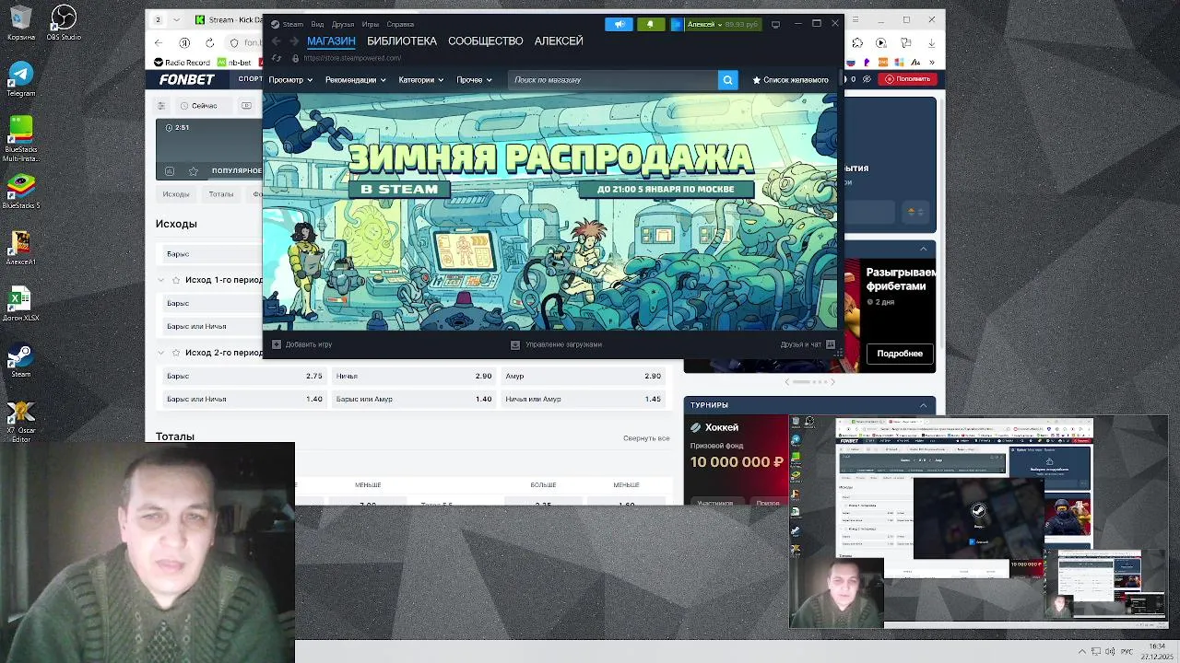Reload the Steam store page

click(x=277, y=58)
